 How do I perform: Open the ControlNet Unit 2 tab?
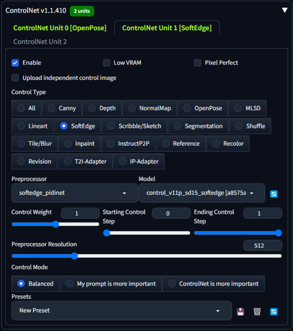pos(40,42)
